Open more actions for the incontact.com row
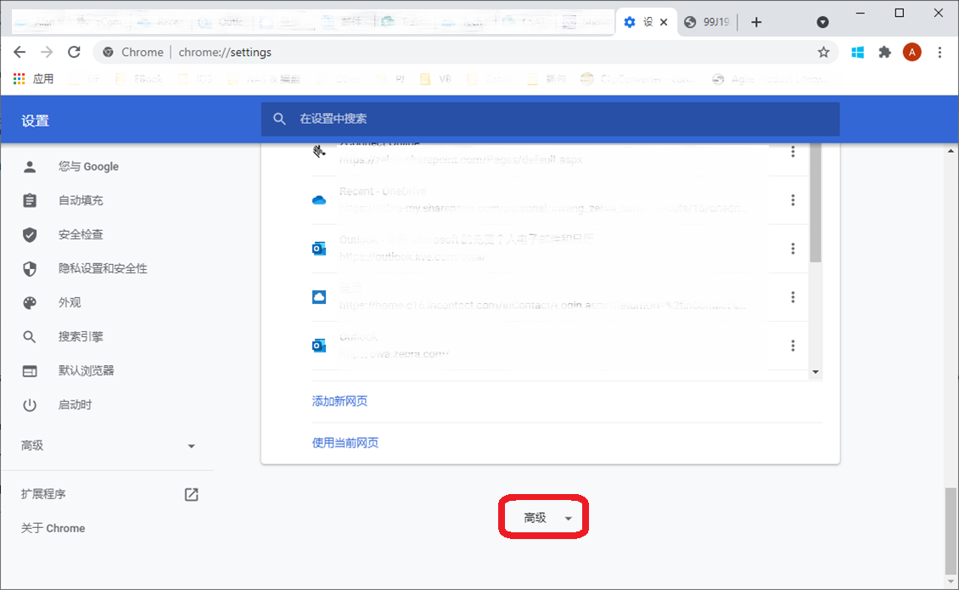The image size is (959, 590). coord(793,297)
